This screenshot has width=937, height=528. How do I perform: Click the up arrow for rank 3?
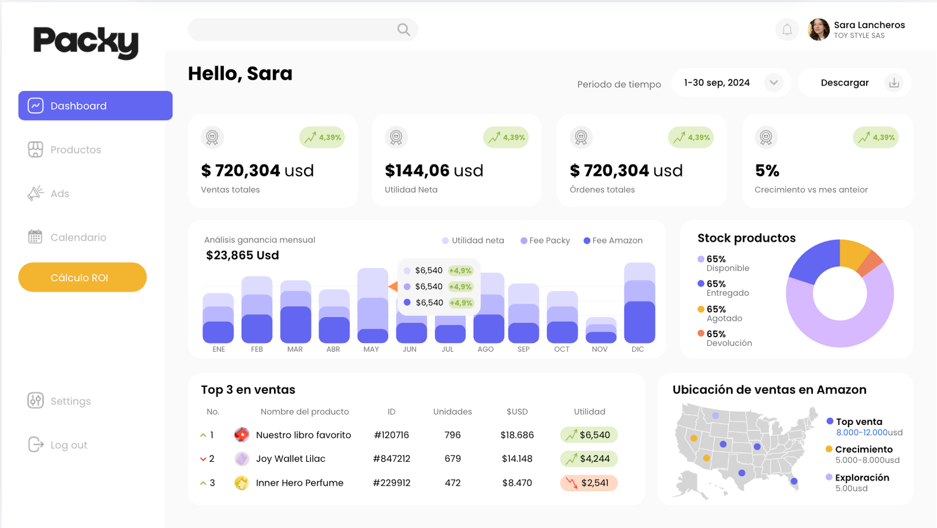[x=203, y=483]
